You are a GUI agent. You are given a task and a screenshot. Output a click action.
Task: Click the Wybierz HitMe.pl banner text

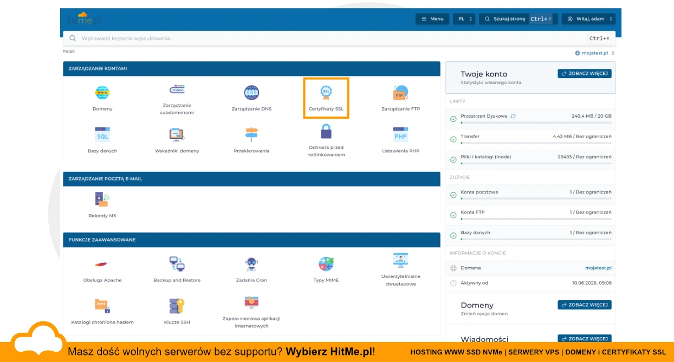point(330,352)
